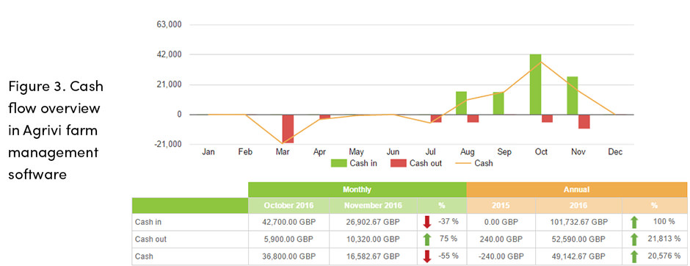Click the 16,582.67 GBP cell

373,256
